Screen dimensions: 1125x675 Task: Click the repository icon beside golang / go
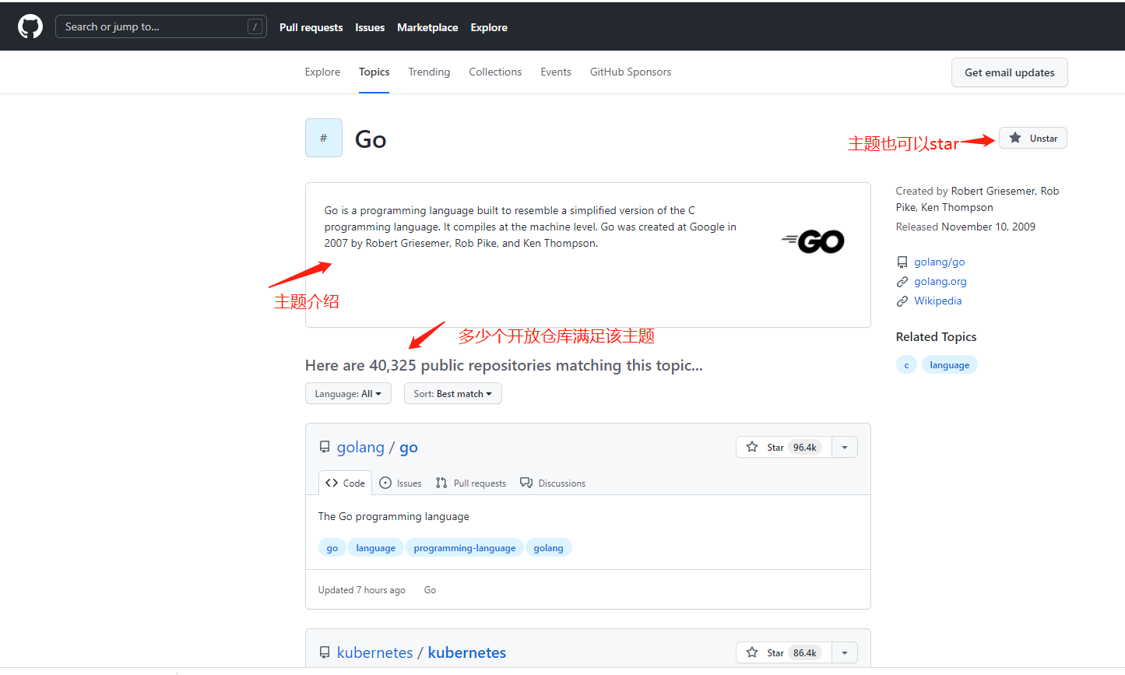pos(325,447)
